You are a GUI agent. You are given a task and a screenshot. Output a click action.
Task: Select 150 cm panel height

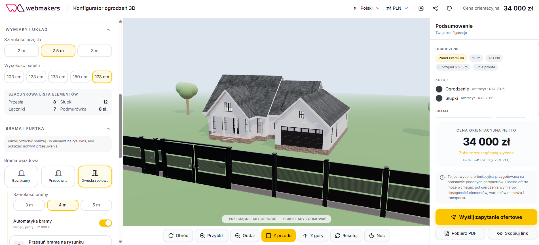click(80, 77)
